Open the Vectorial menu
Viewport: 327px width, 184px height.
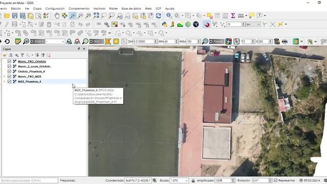tap(99, 9)
